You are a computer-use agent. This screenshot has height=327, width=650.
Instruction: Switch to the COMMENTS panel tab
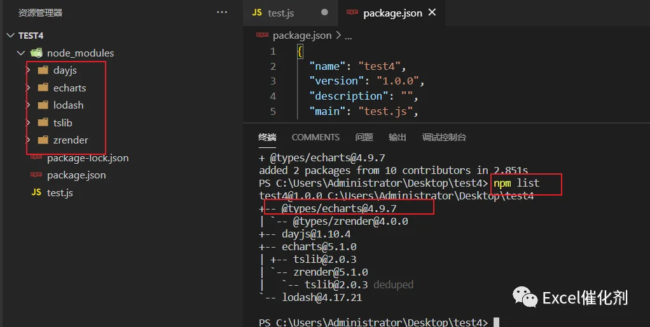(315, 137)
